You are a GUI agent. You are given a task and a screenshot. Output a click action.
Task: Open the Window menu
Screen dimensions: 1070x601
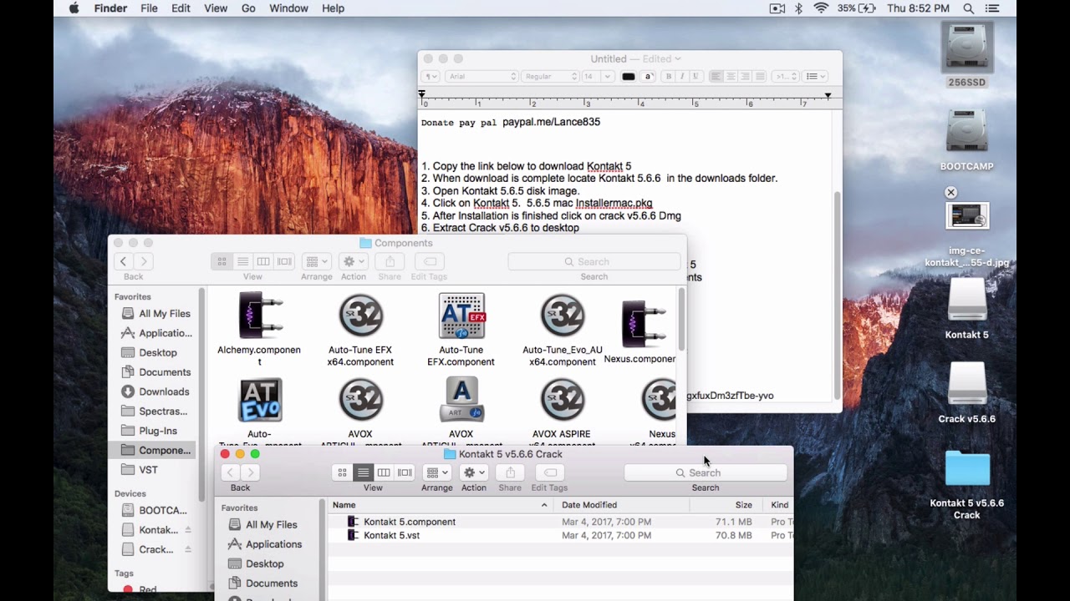coord(288,8)
